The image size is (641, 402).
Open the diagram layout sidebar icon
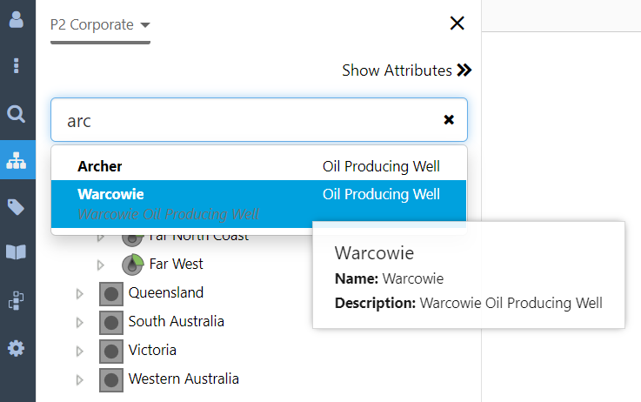click(17, 300)
